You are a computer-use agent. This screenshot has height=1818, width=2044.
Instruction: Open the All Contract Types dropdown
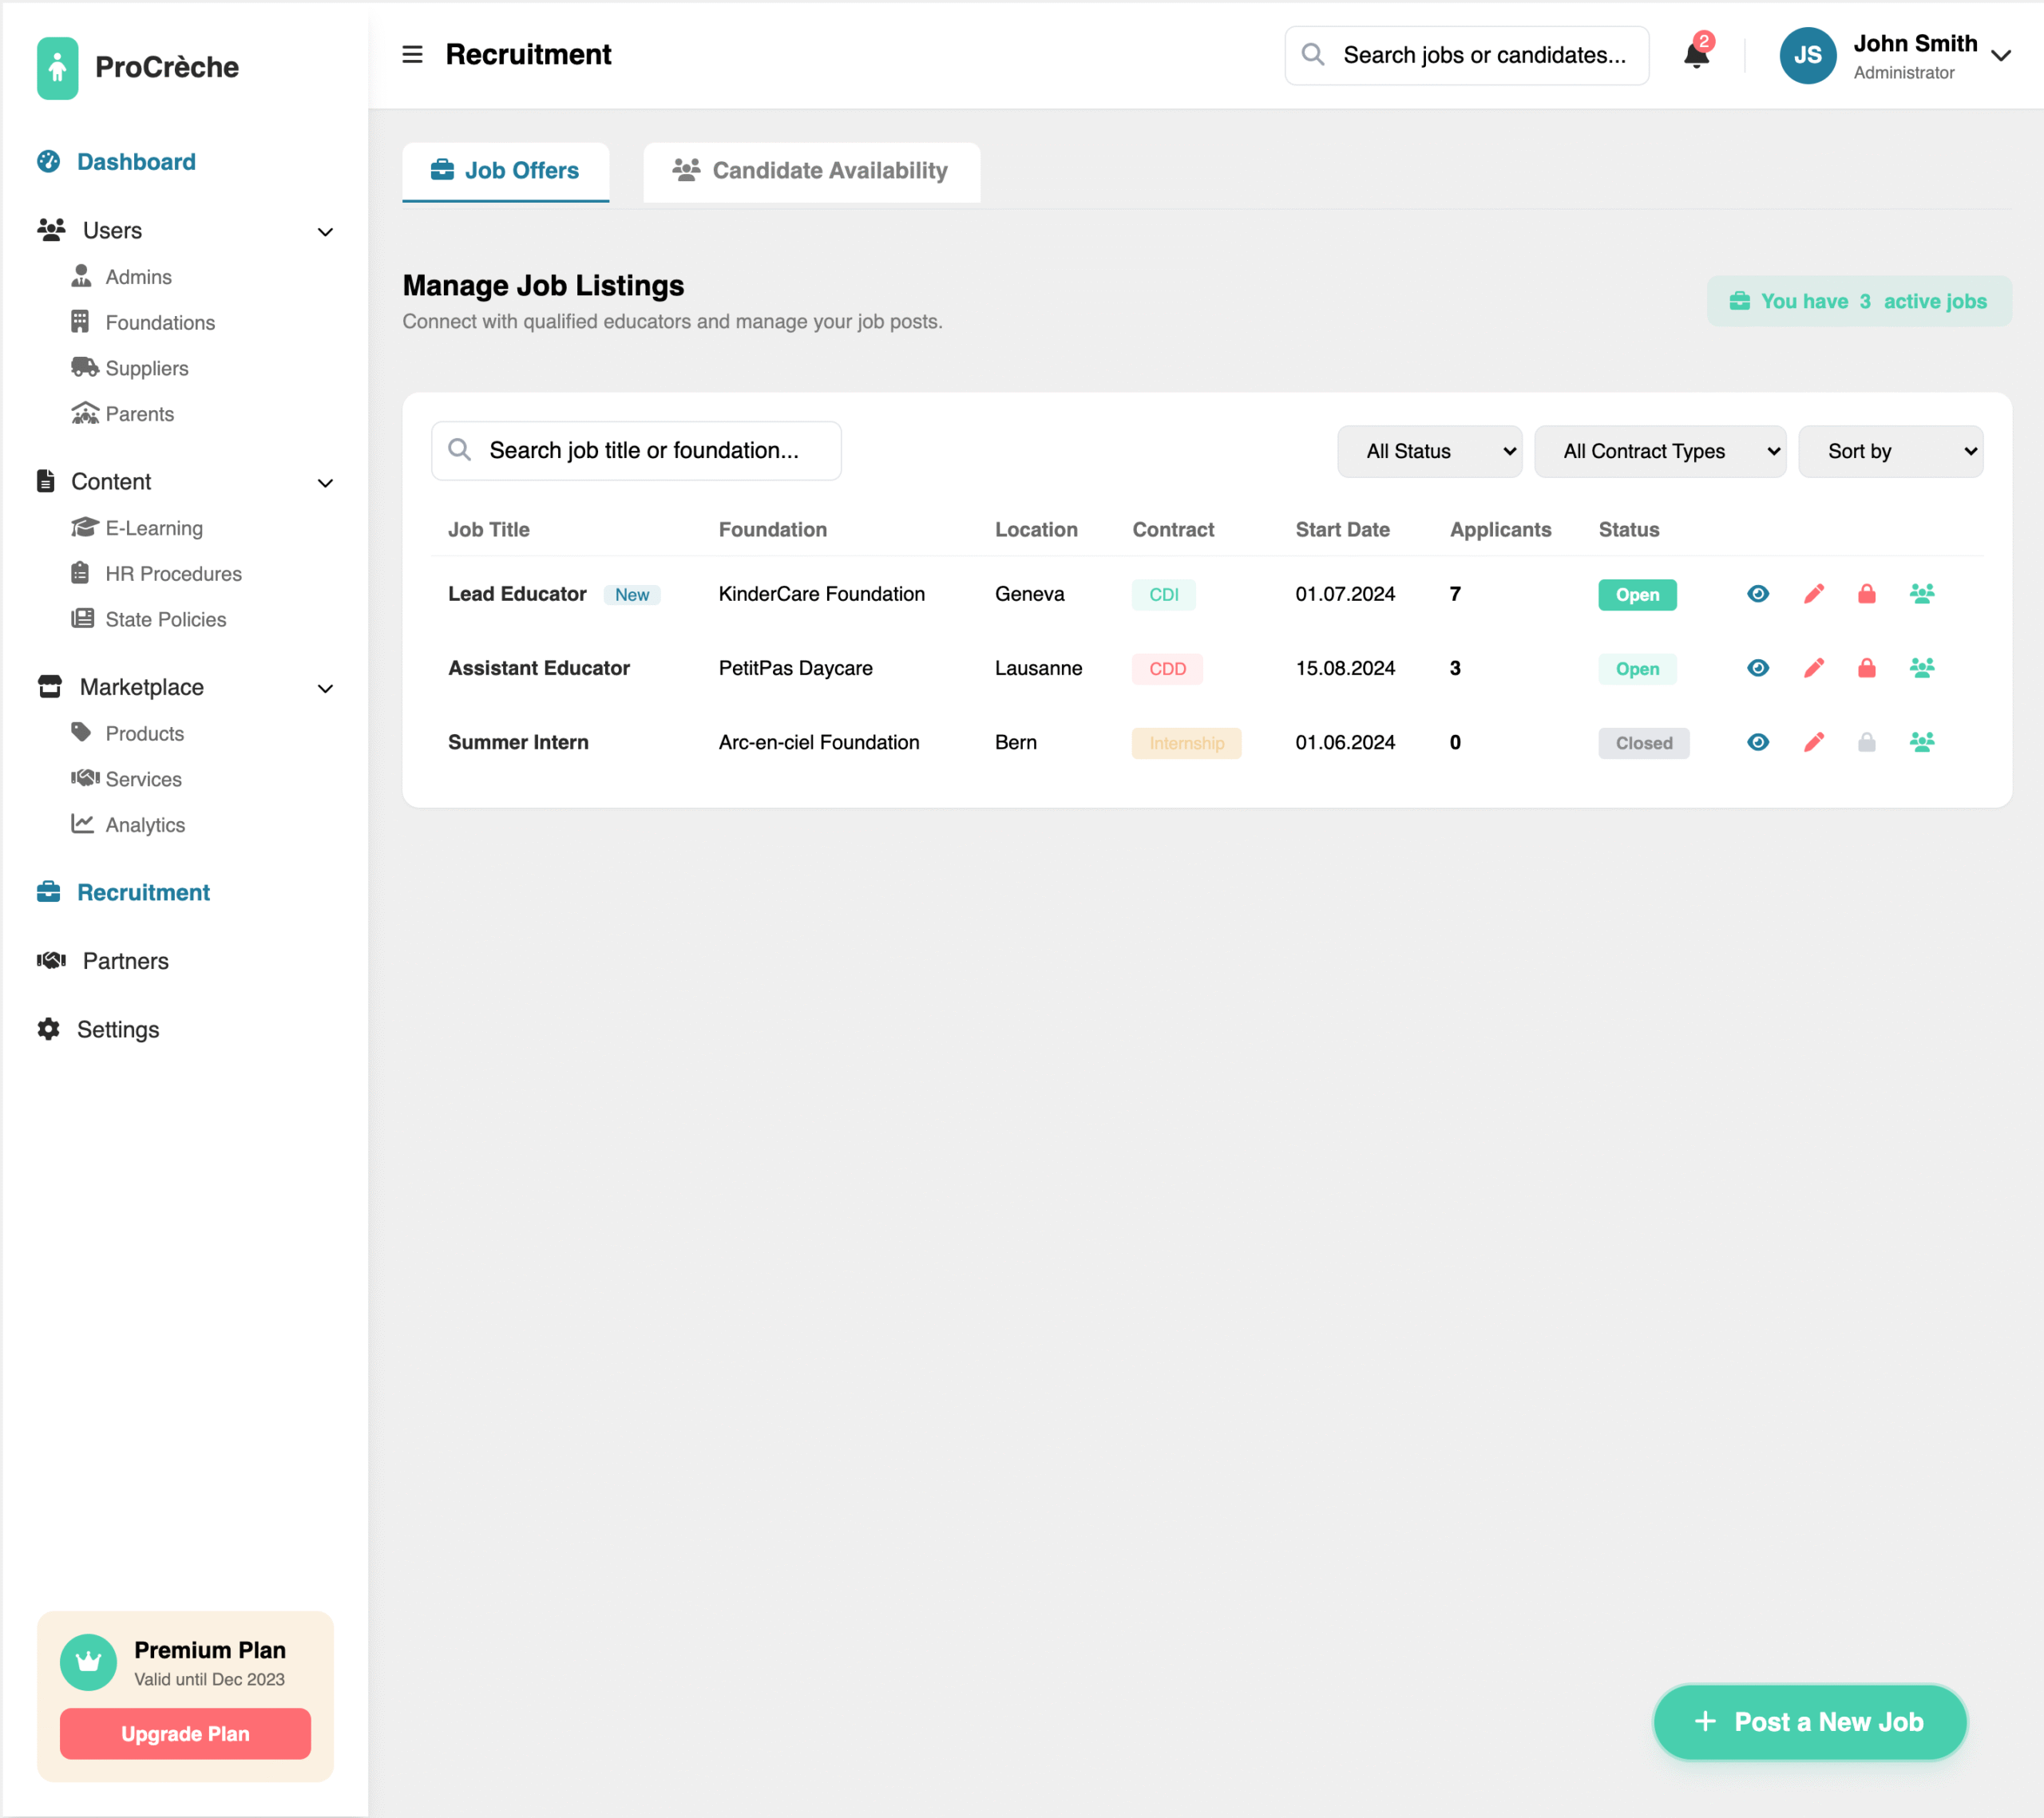click(x=1659, y=451)
